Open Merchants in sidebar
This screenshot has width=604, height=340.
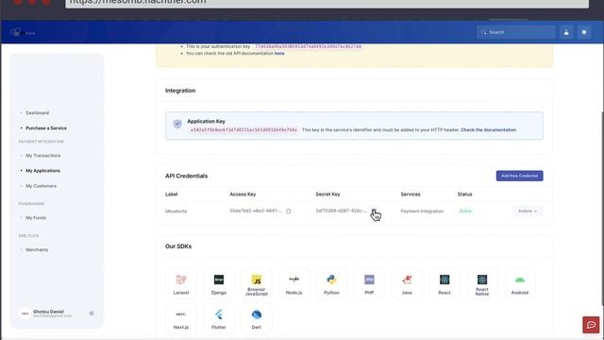[x=37, y=249]
